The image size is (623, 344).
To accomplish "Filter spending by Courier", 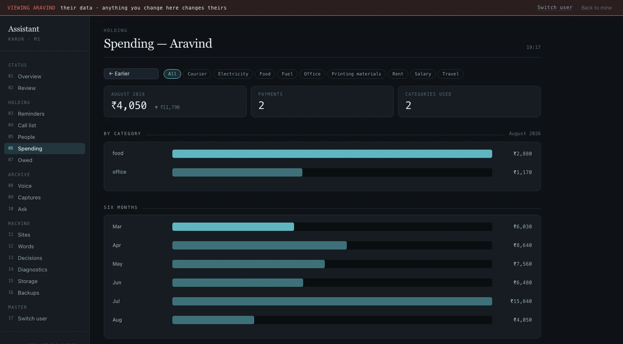I will 197,74.
